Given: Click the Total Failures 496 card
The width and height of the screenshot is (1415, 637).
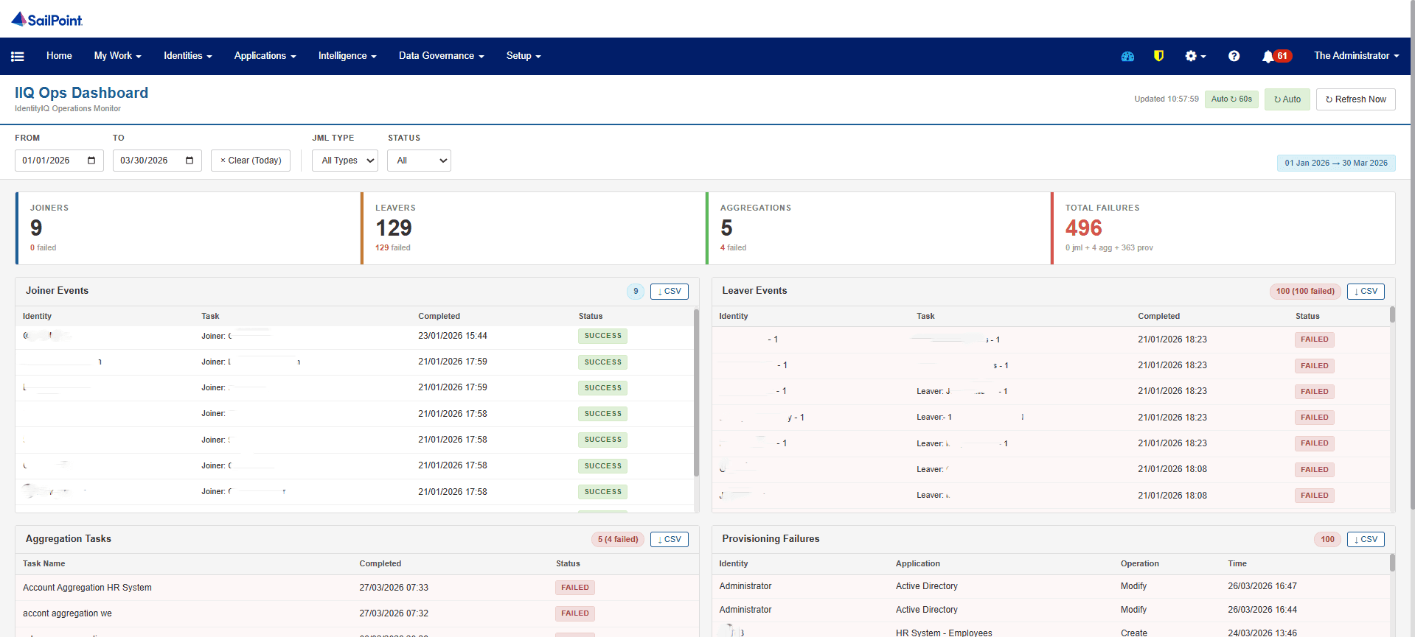Looking at the screenshot, I should point(1223,228).
